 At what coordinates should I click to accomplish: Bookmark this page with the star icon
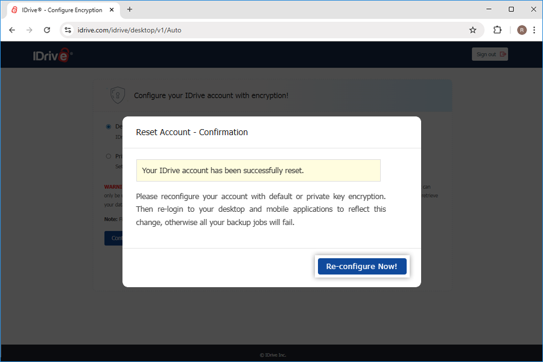pyautogui.click(x=472, y=30)
